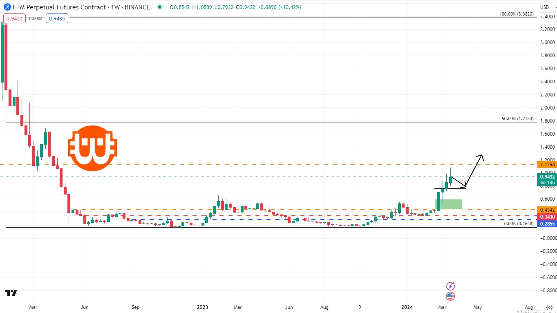Click the 0.00% (0.1648) Fibonacci label
The image size is (557, 313).
pos(519,224)
